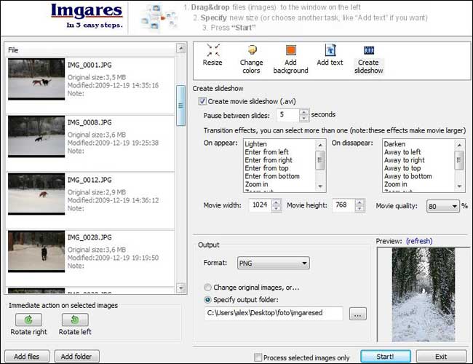The height and width of the screenshot is (364, 473).
Task: Click the Movie width 1024 field
Action: click(261, 205)
